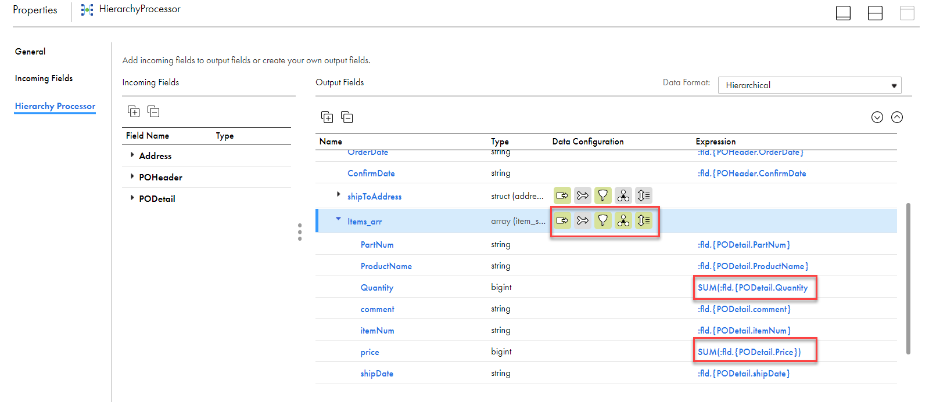Screen dimensions: 929x402
Task: Open data source icon on Items_arr row
Action: click(562, 220)
